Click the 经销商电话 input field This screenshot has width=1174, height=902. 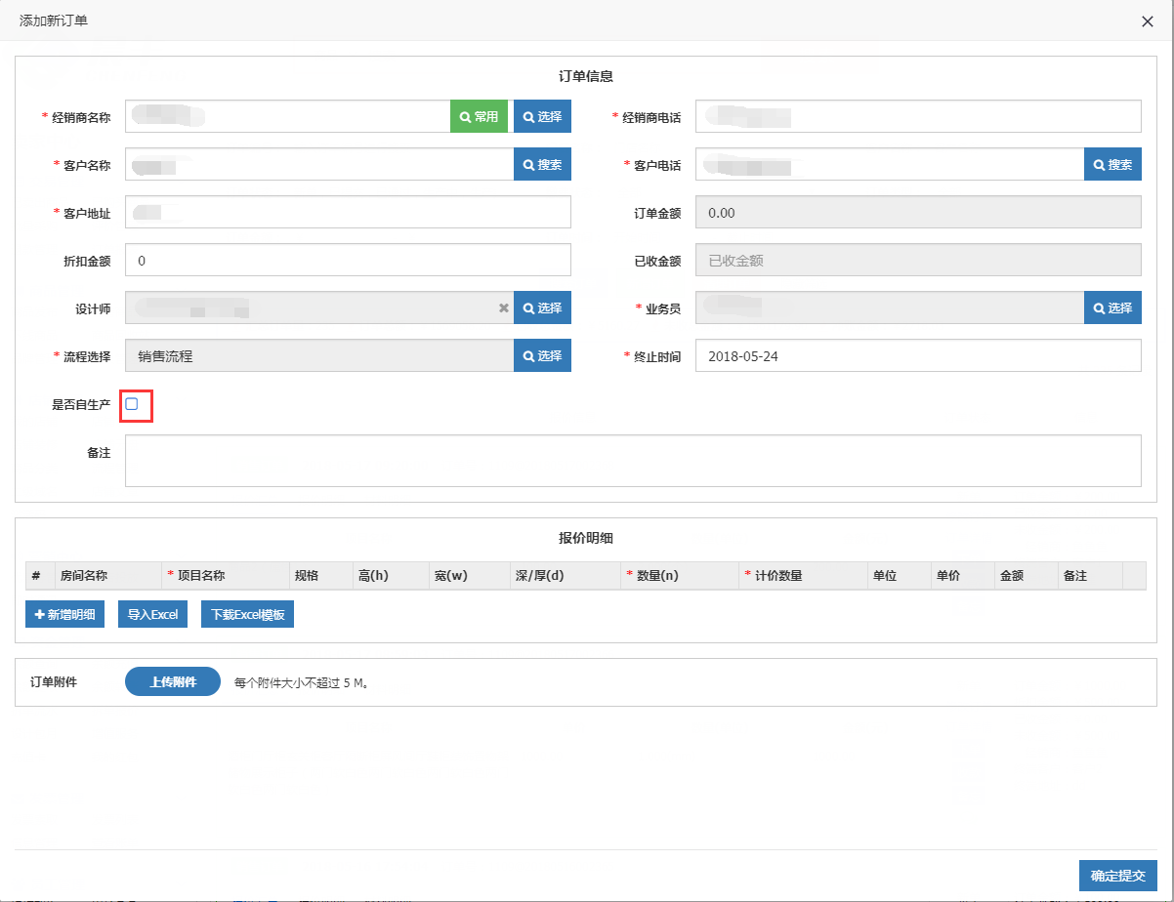917,116
